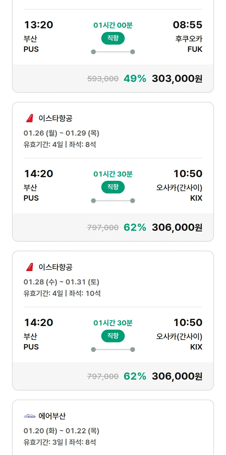Click the route line under 01시간 00분
This screenshot has width=226, height=455.
[113, 52]
